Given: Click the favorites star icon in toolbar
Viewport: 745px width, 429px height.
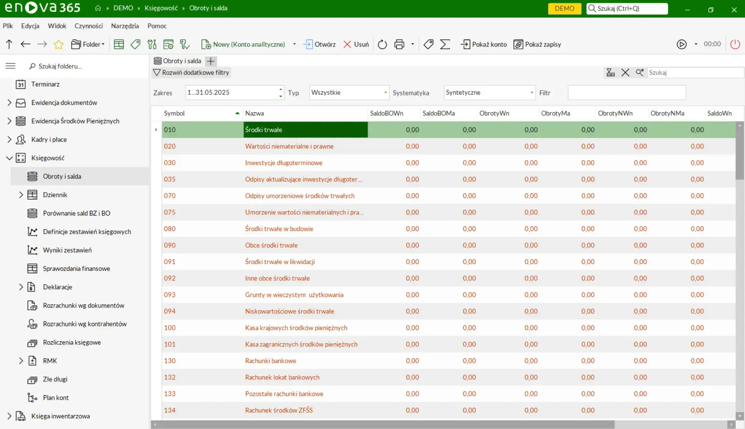Looking at the screenshot, I should click(x=59, y=44).
